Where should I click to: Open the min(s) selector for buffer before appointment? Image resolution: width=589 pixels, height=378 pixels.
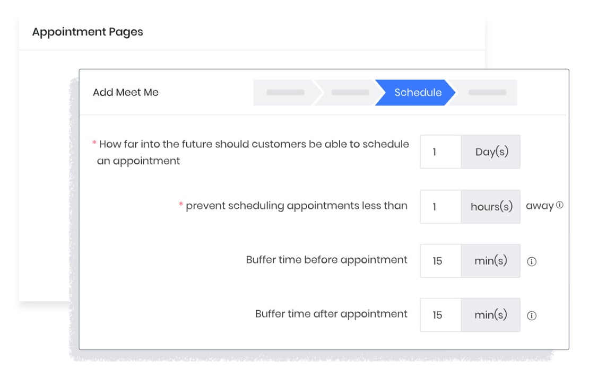tap(490, 261)
